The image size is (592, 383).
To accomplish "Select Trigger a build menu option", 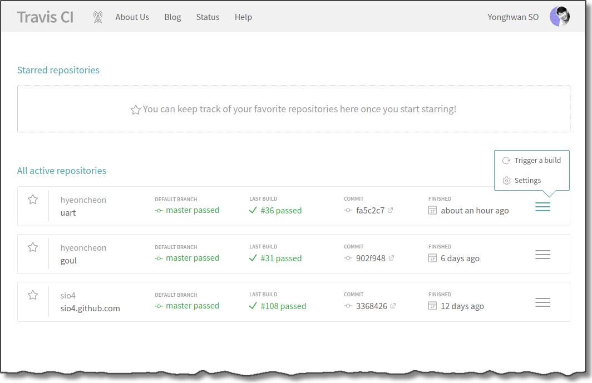I will 531,161.
